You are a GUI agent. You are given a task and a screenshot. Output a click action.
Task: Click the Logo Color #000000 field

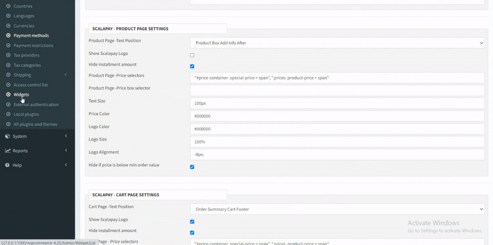337,129
